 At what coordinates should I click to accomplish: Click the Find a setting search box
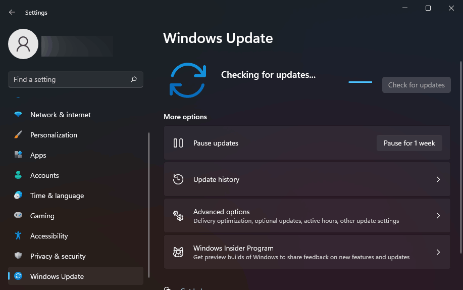pos(76,79)
